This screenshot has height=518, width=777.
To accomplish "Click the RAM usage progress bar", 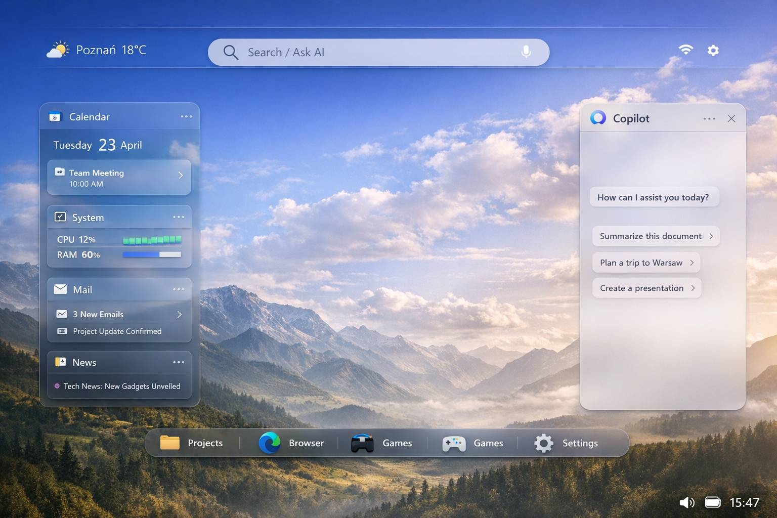I will click(152, 254).
